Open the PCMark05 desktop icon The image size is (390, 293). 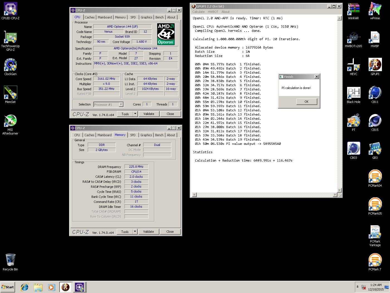[375, 206]
